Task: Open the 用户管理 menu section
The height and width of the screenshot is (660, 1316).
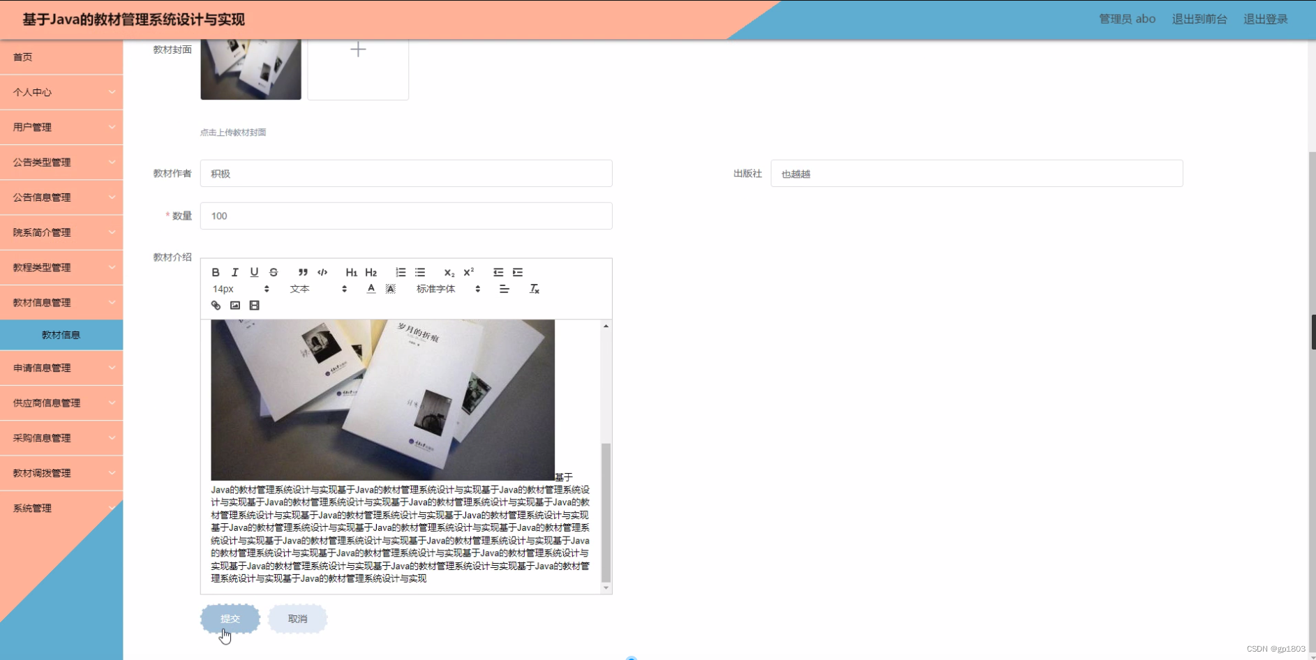Action: point(61,127)
